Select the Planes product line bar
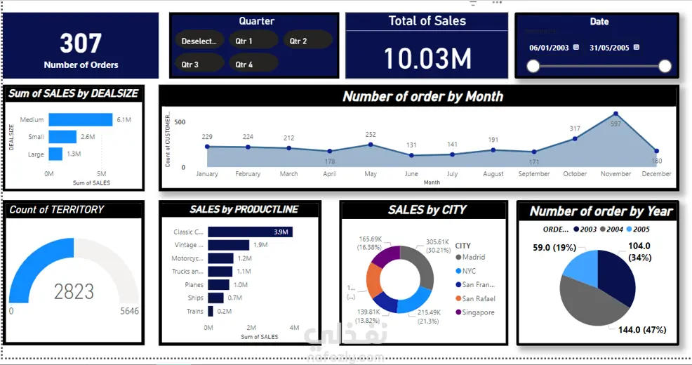Image resolution: width=692 pixels, height=365 pixels. click(x=219, y=285)
